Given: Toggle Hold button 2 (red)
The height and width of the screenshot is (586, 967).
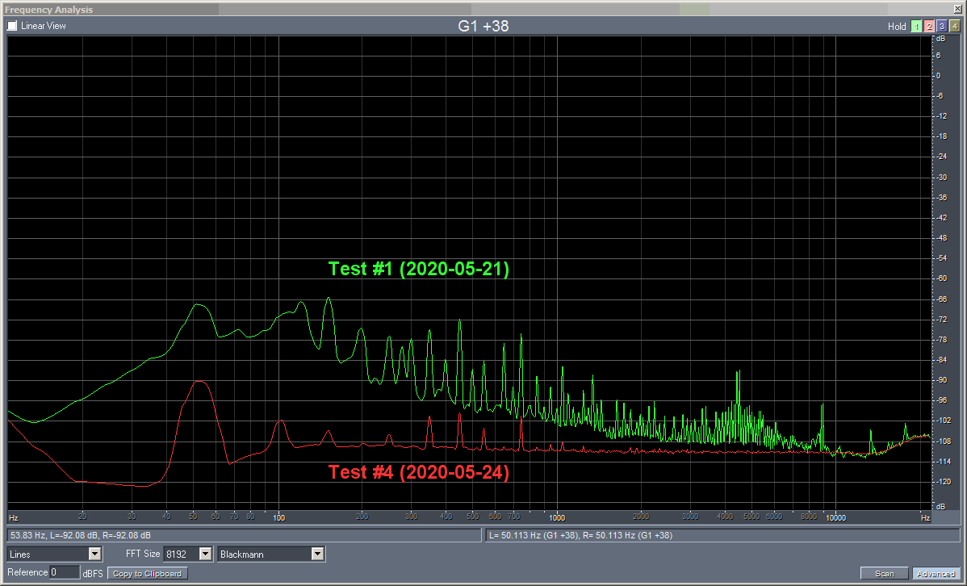Looking at the screenshot, I should pyautogui.click(x=929, y=26).
